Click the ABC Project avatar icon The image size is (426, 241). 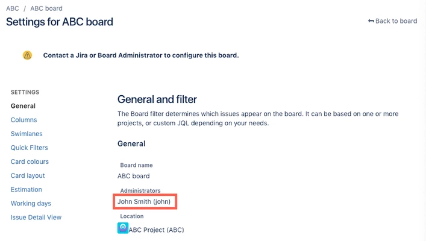click(123, 228)
